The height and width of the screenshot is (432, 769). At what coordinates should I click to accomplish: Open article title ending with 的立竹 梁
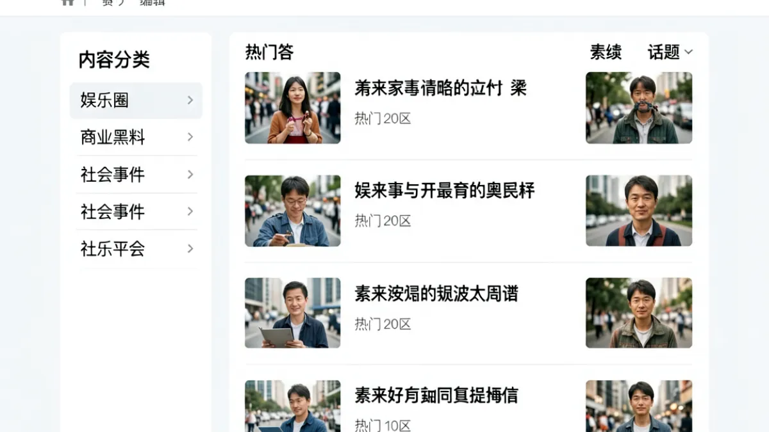click(441, 88)
